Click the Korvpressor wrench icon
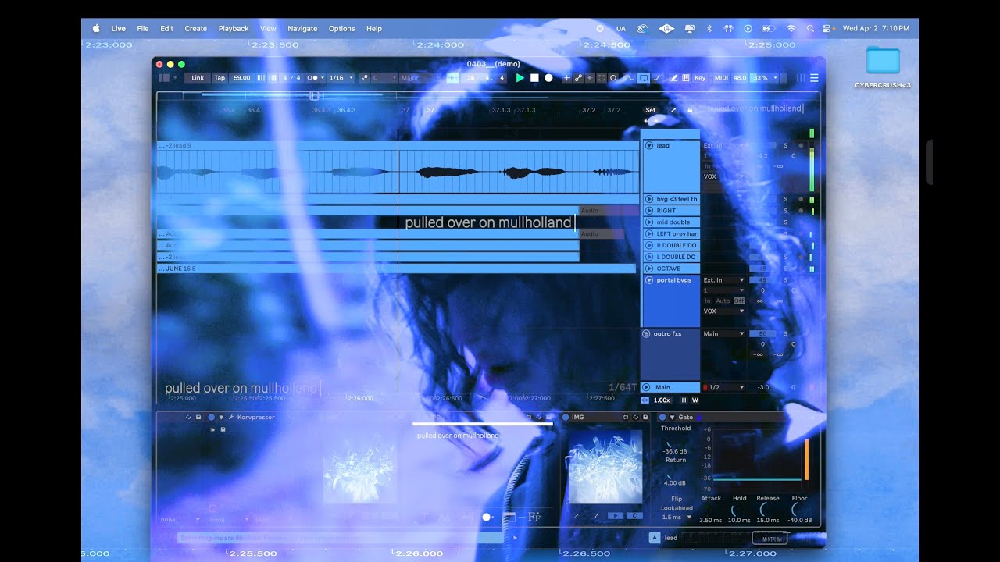This screenshot has width=1000, height=562. click(231, 418)
